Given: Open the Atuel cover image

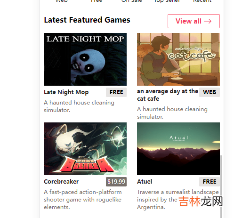Looking at the screenshot, I should point(178,149).
